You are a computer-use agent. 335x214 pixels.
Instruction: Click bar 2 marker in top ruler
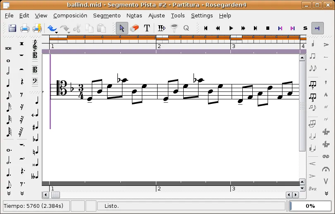[159, 46]
